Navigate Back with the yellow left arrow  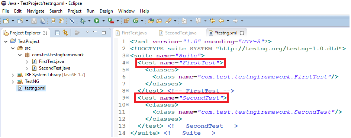point(221,21)
